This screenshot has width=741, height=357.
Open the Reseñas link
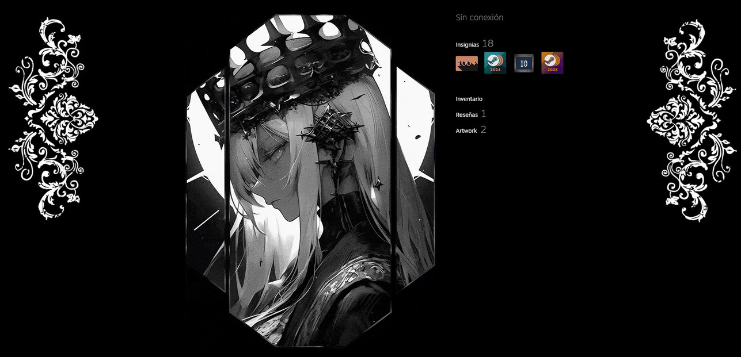point(466,114)
